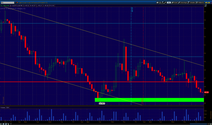
Task: Click the green support zone rectangle
Action: (149, 100)
